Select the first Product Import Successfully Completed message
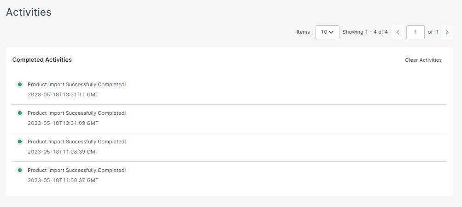This screenshot has height=207, width=462. click(x=76, y=84)
